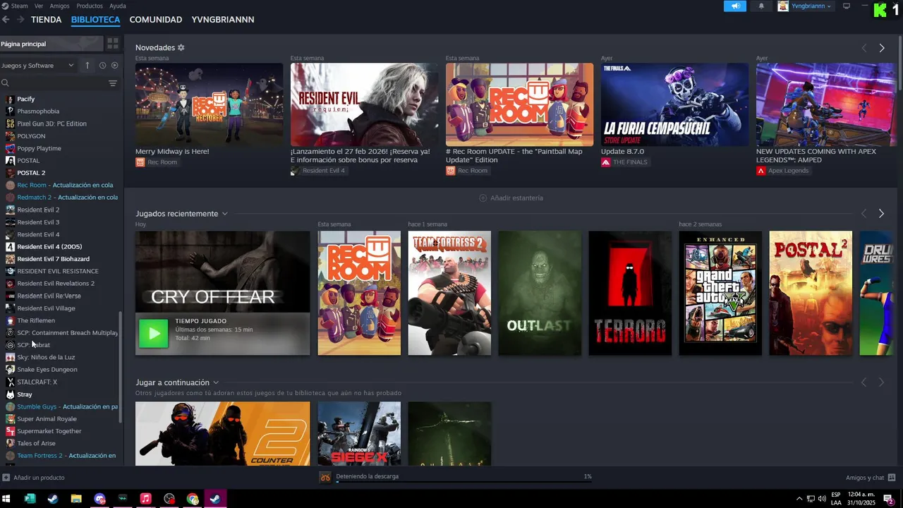
Task: Open the Products menu
Action: [x=90, y=6]
